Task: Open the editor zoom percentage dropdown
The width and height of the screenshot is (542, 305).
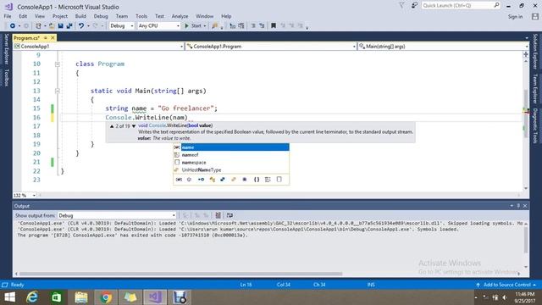Action: 25,196
